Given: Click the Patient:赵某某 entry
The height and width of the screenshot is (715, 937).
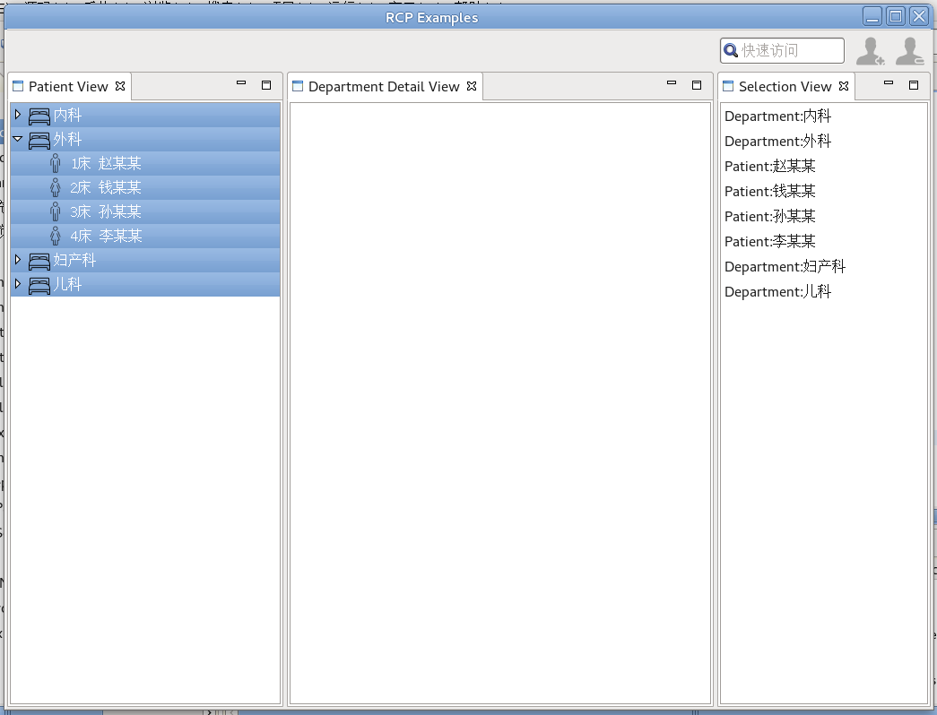Looking at the screenshot, I should pos(769,166).
